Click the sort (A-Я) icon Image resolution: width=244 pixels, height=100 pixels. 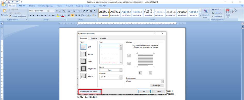coord(91,11)
